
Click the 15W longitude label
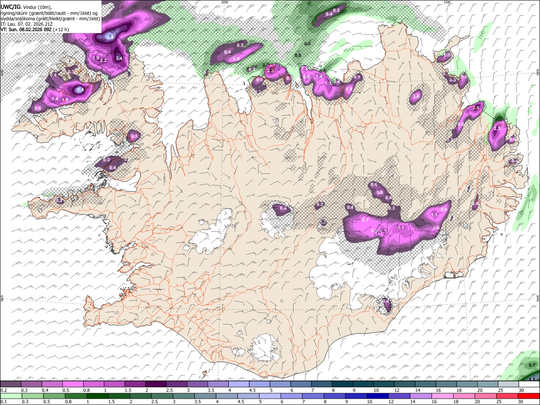point(447,2)
